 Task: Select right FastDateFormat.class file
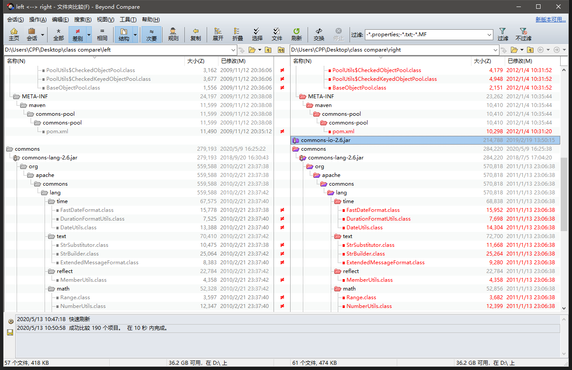pos(373,210)
